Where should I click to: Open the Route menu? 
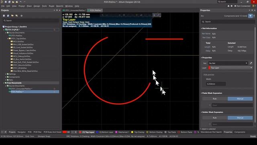[51, 6]
